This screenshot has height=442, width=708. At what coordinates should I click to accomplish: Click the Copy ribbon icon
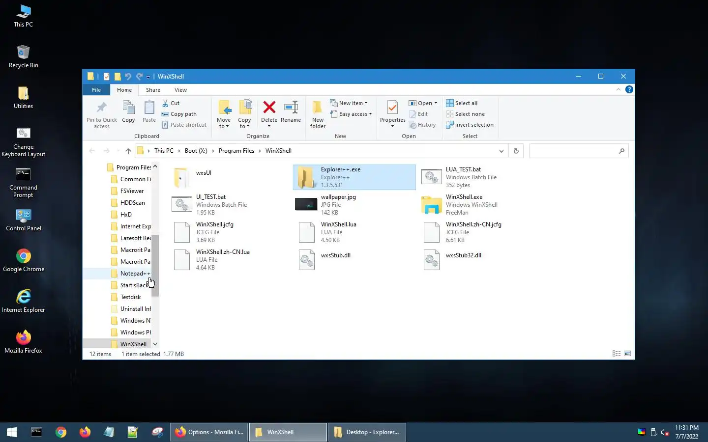tap(128, 111)
